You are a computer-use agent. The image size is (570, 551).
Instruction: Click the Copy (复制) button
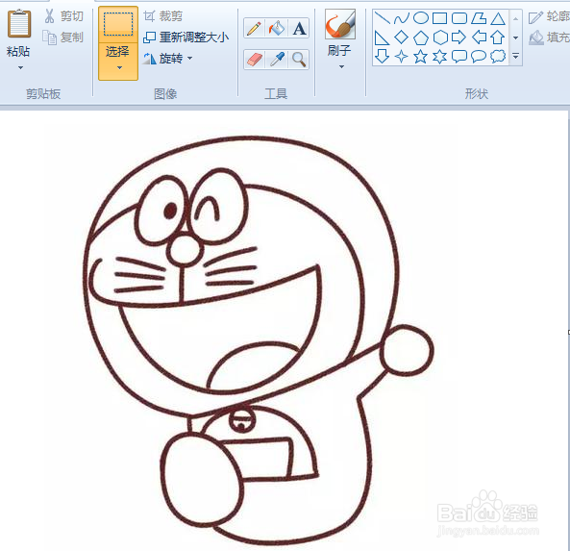[x=63, y=38]
